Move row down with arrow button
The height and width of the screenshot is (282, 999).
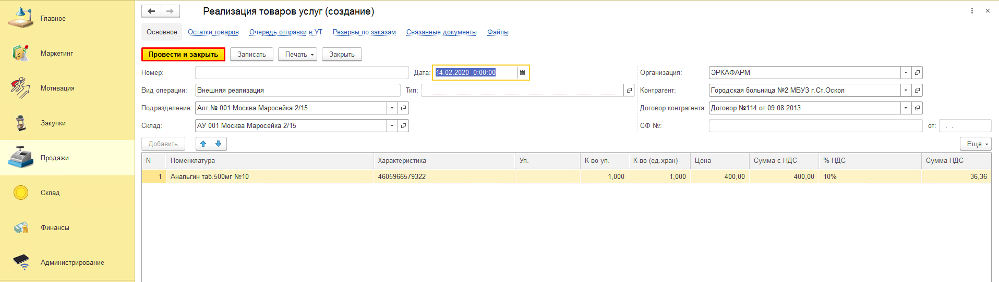coord(219,144)
